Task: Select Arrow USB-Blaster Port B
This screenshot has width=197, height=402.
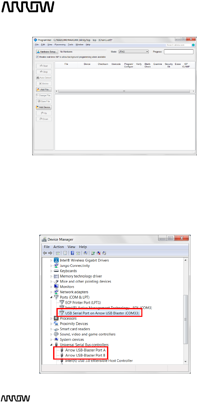Action: tap(85, 355)
